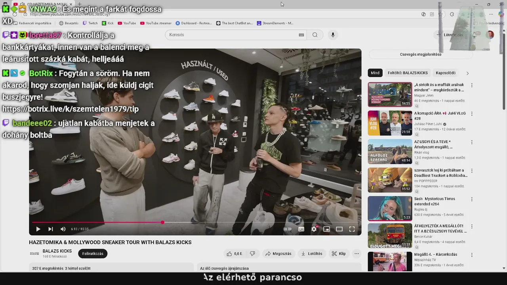
Task: Click the BALAZS KICKS channel avatar
Action: click(34, 253)
